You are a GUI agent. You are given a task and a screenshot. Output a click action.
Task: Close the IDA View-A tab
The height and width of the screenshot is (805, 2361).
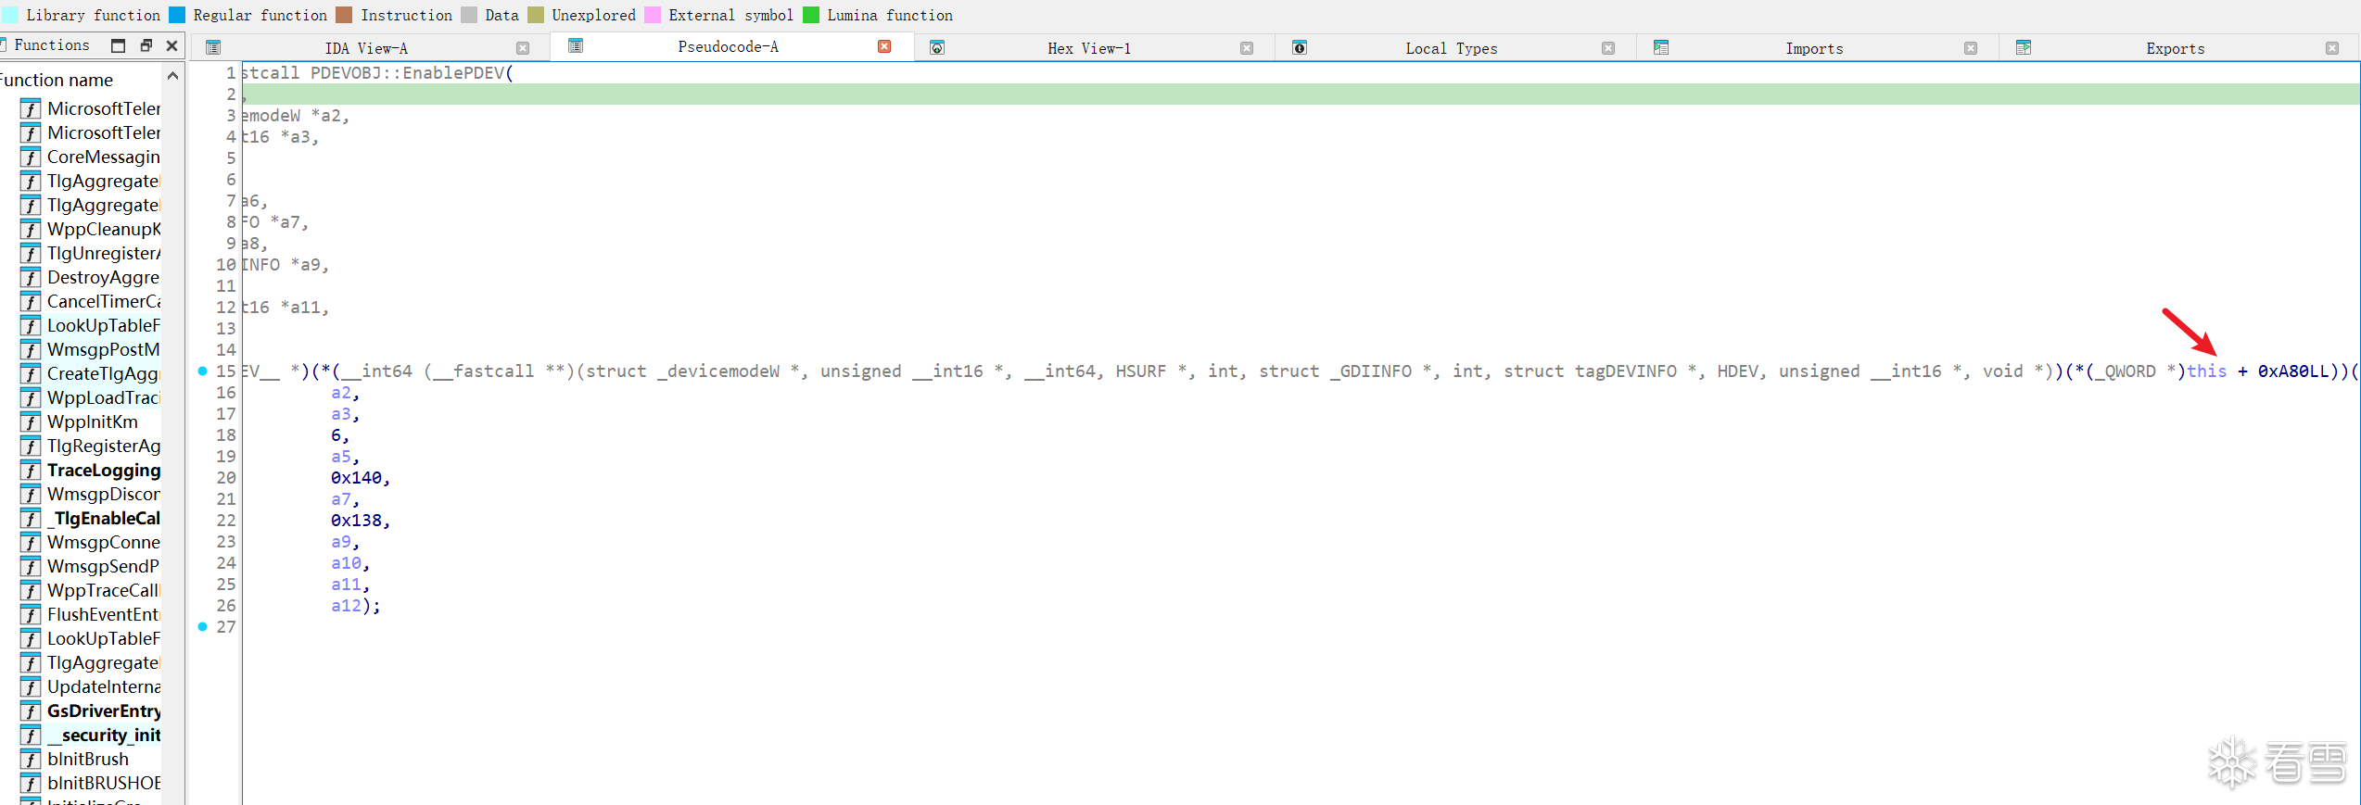pyautogui.click(x=523, y=48)
